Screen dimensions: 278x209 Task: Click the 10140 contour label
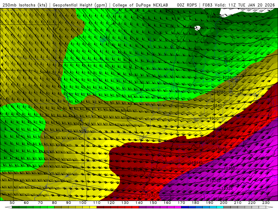coord(197,163)
